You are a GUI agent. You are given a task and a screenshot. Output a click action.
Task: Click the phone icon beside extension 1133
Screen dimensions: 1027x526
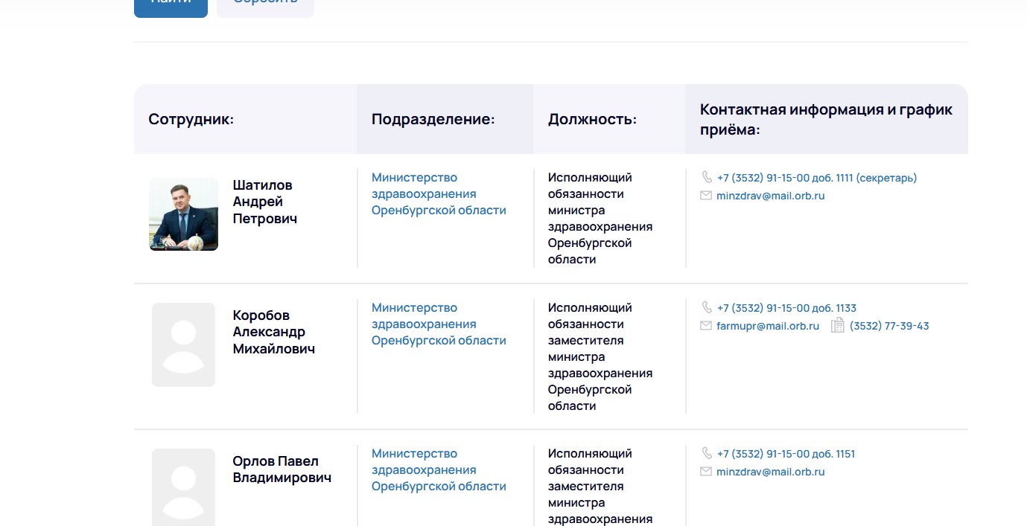pos(706,308)
